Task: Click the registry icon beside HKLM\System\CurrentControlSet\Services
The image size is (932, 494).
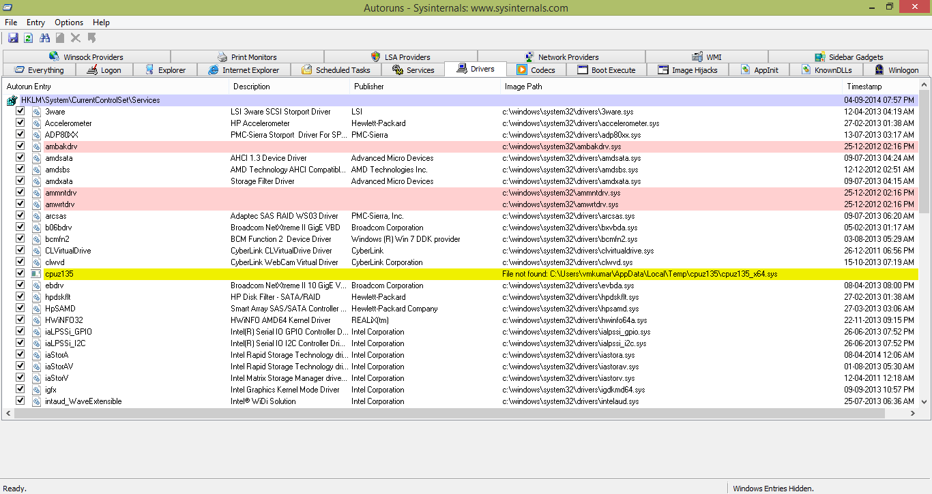Action: tap(12, 100)
